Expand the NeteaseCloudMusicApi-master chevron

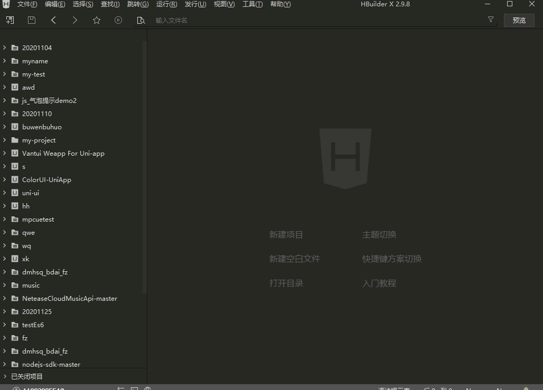click(5, 298)
